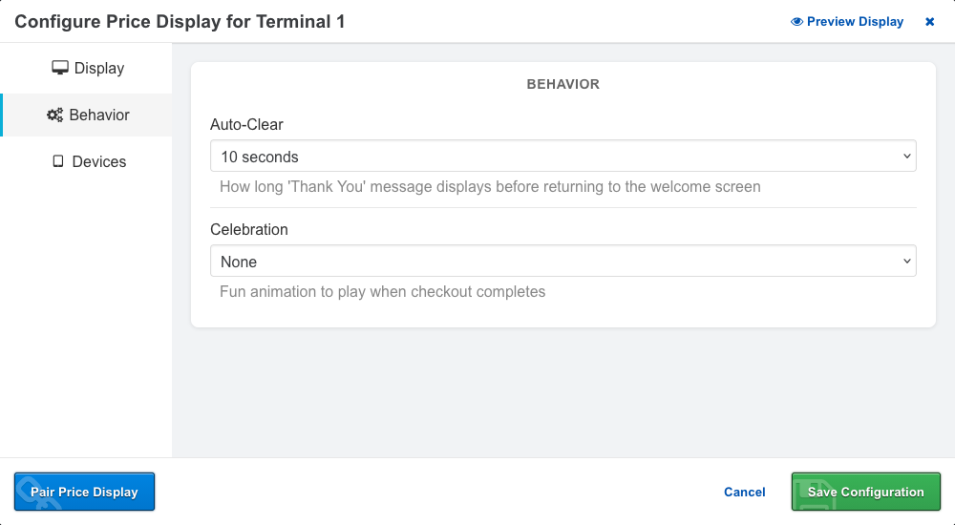Screen dimensions: 955x525
Task: Click the Celebration field label
Action: [x=249, y=229]
